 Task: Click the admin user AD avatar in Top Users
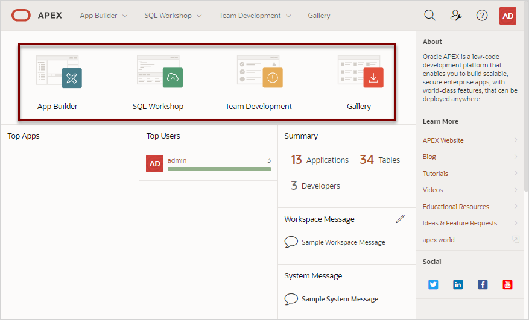(154, 163)
